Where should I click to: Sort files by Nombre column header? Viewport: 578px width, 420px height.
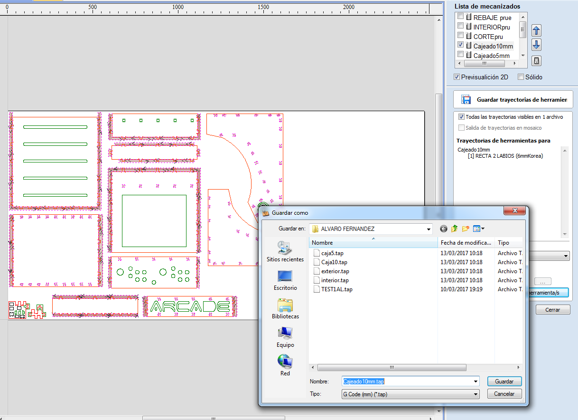pos(373,243)
